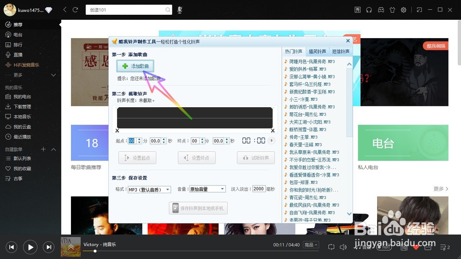This screenshot has width=461, height=259.
Task: Open the 格式 MP3 format dropdown
Action: [149, 190]
